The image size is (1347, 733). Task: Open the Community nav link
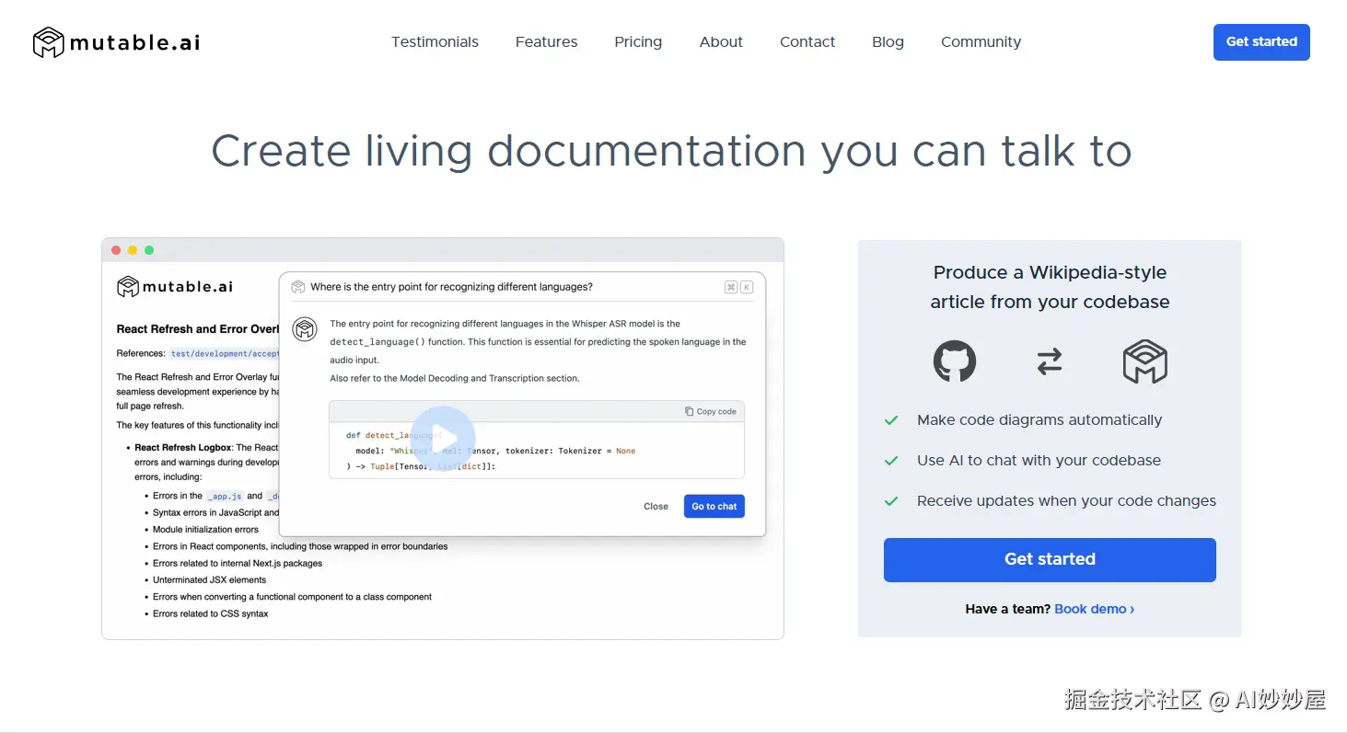tap(981, 42)
